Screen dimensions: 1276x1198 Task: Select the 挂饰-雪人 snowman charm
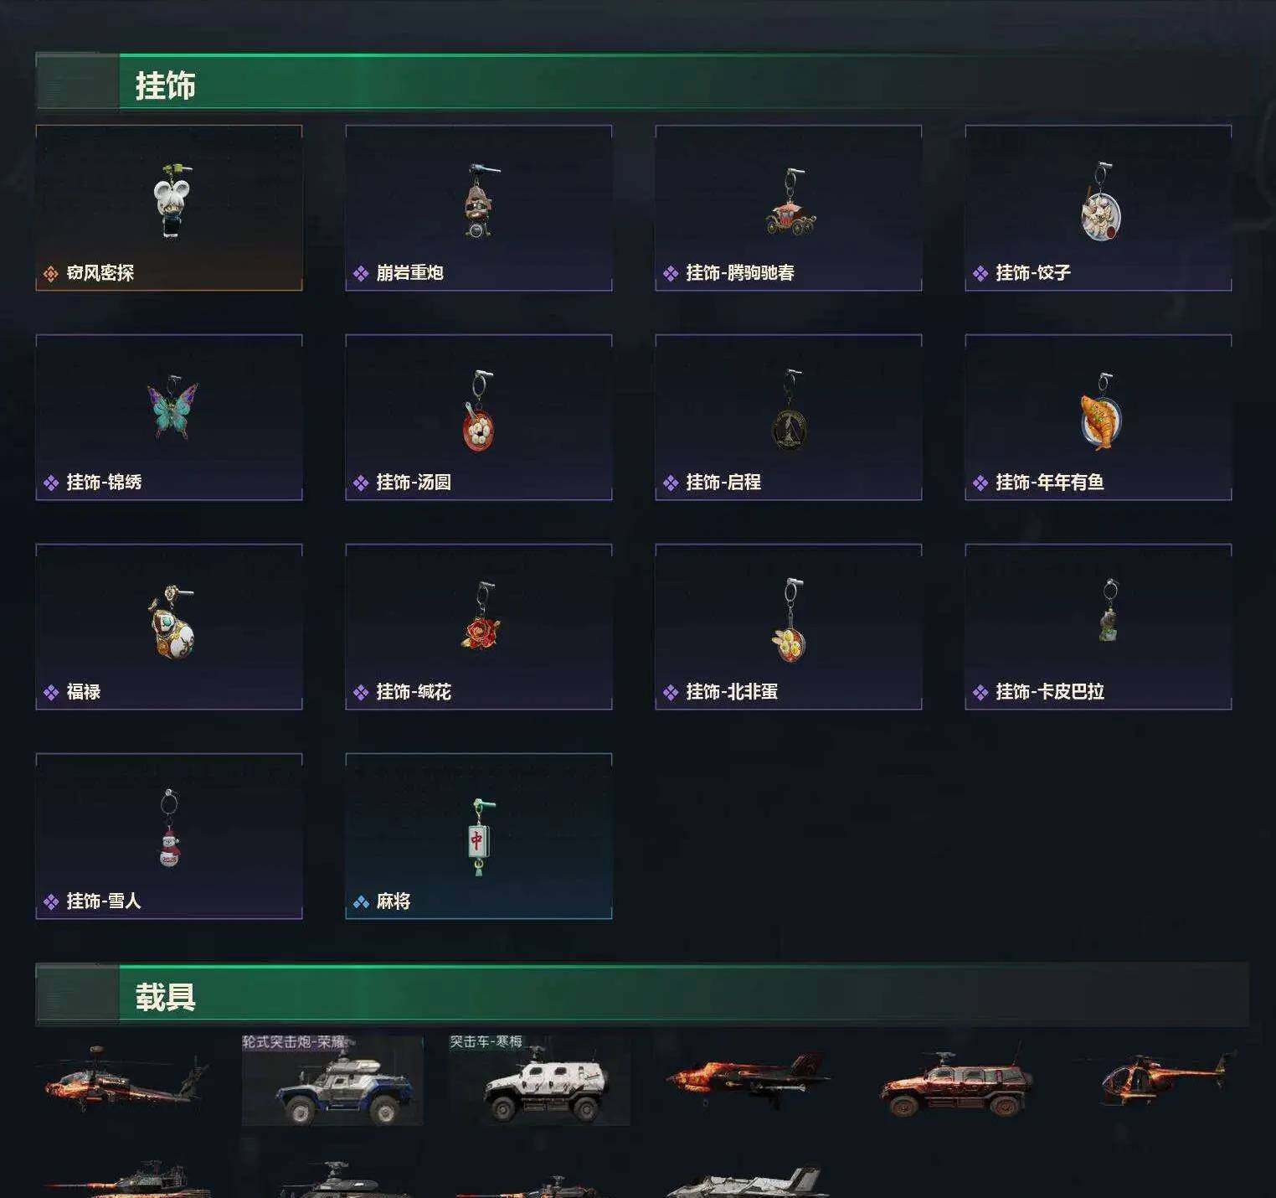[x=170, y=829]
